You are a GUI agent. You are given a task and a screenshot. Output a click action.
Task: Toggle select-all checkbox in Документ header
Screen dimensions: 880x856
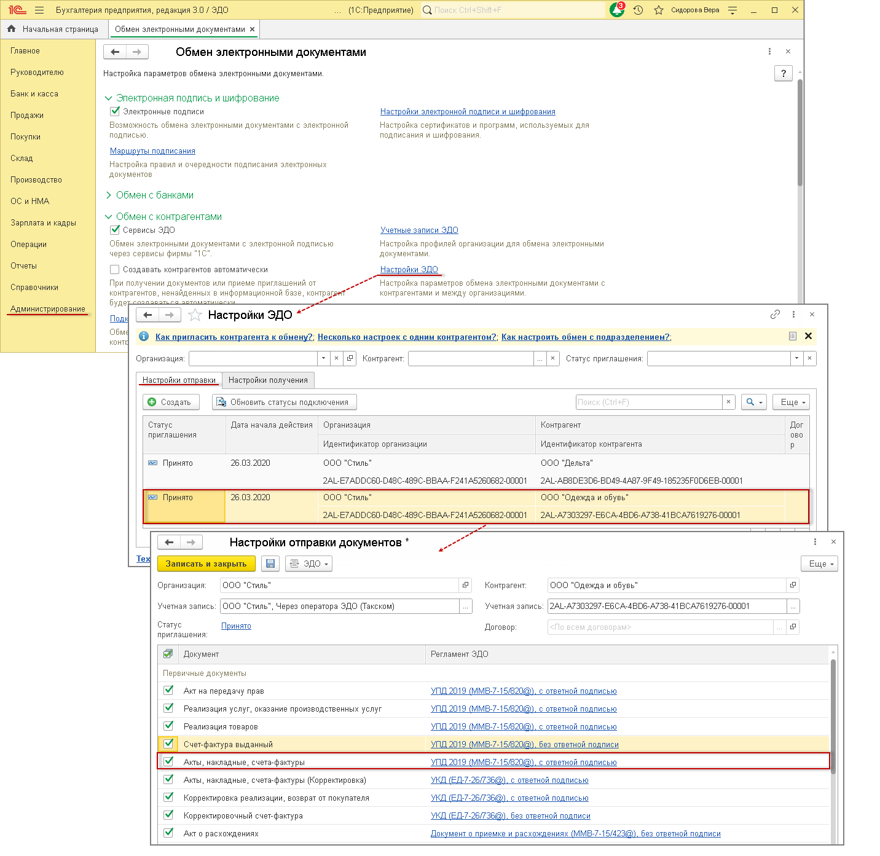click(x=168, y=654)
